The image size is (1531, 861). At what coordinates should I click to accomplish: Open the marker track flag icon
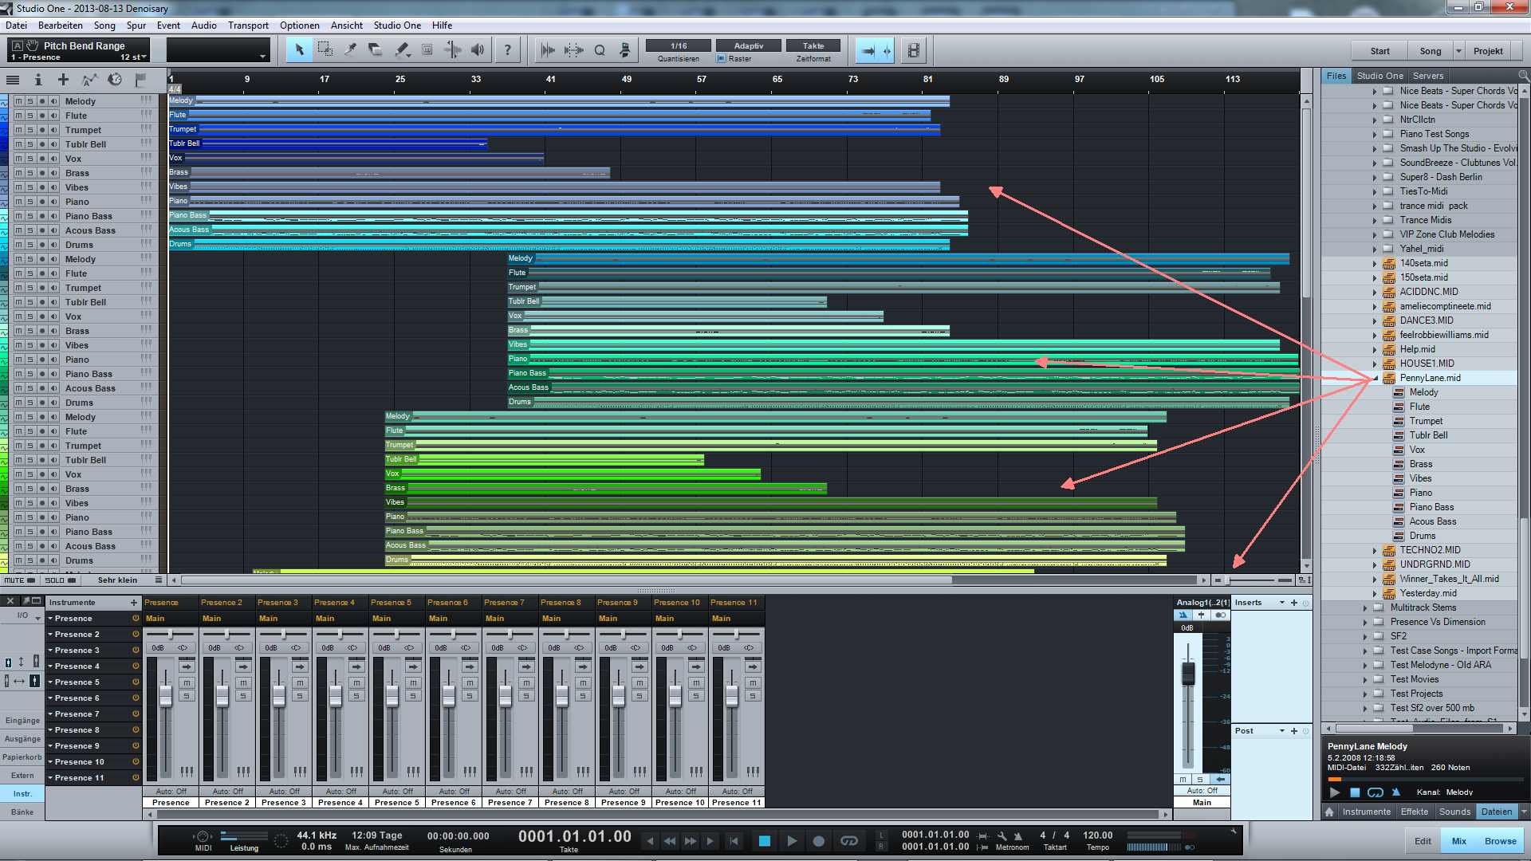[140, 80]
